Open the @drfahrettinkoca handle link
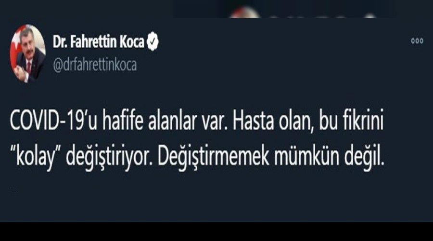 pos(95,65)
